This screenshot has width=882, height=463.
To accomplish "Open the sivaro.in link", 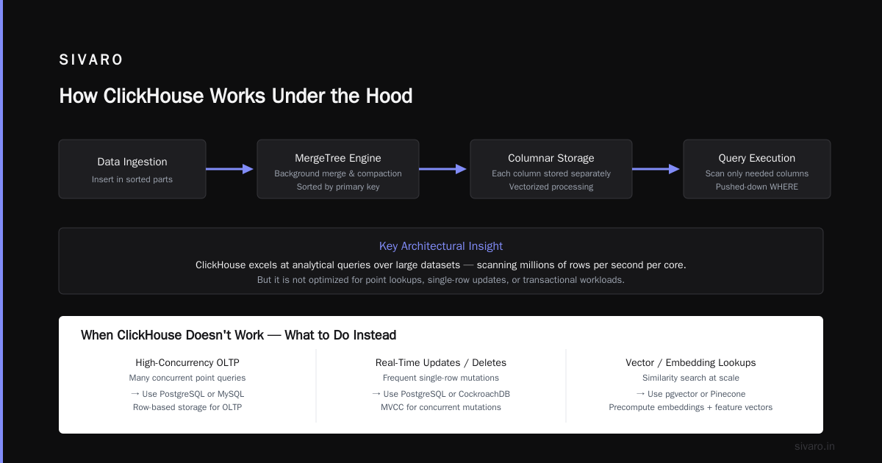I will [815, 446].
